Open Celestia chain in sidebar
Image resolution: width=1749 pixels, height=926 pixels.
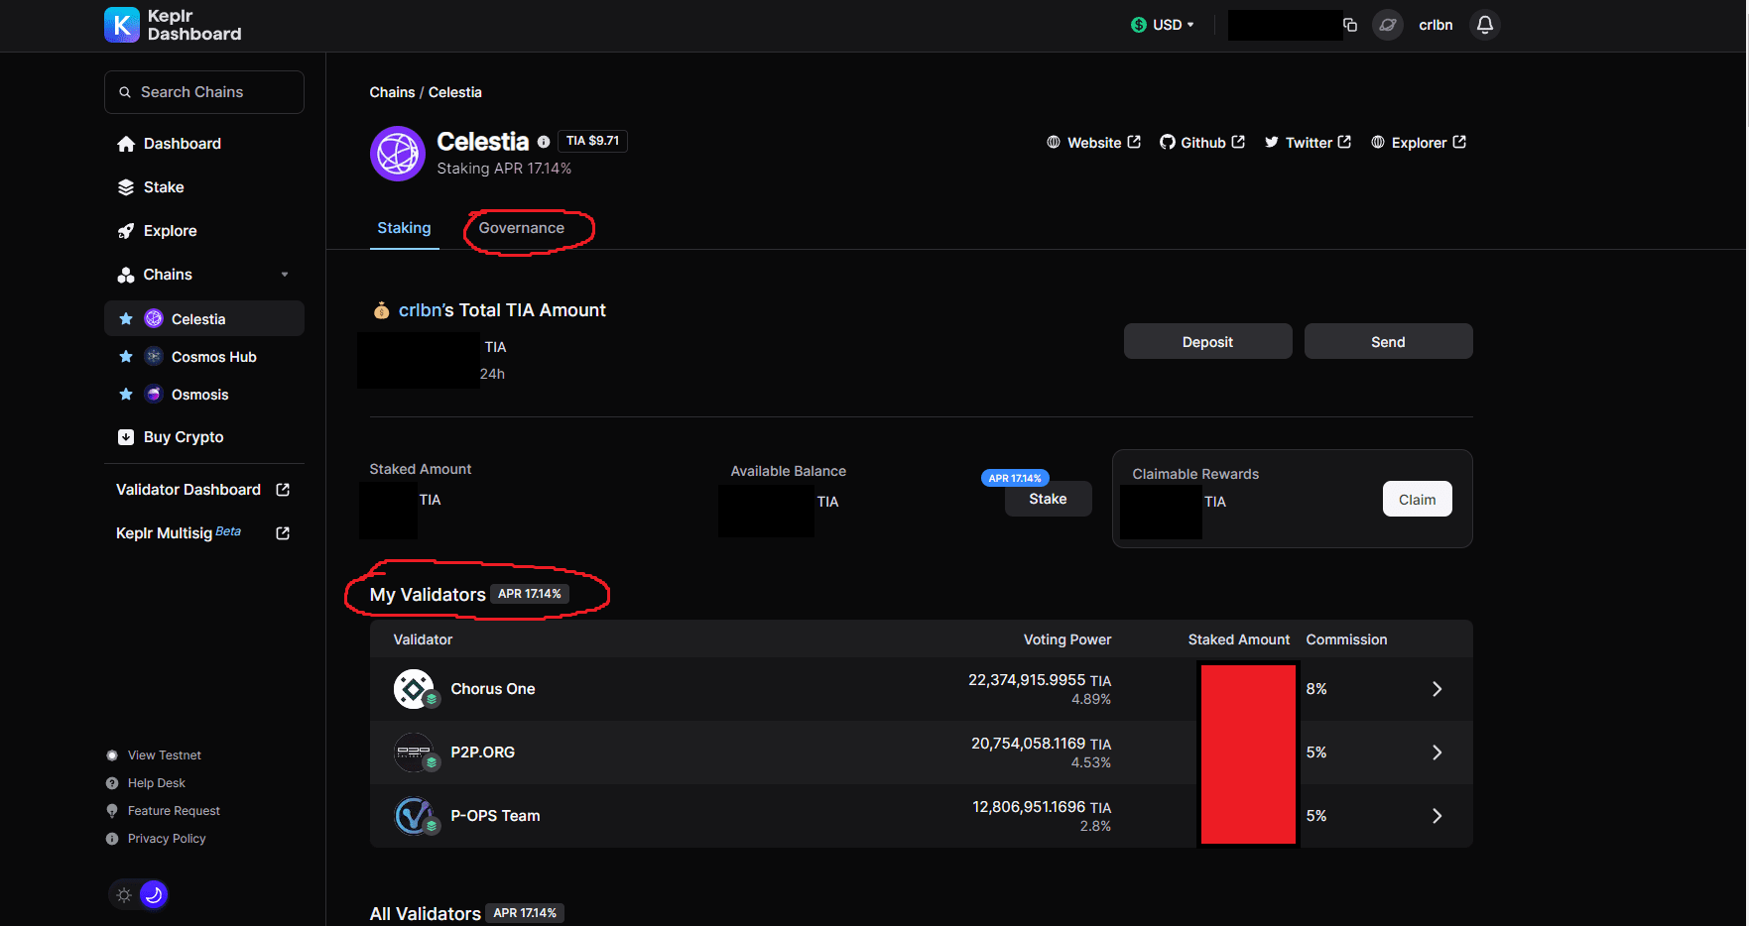pyautogui.click(x=204, y=319)
